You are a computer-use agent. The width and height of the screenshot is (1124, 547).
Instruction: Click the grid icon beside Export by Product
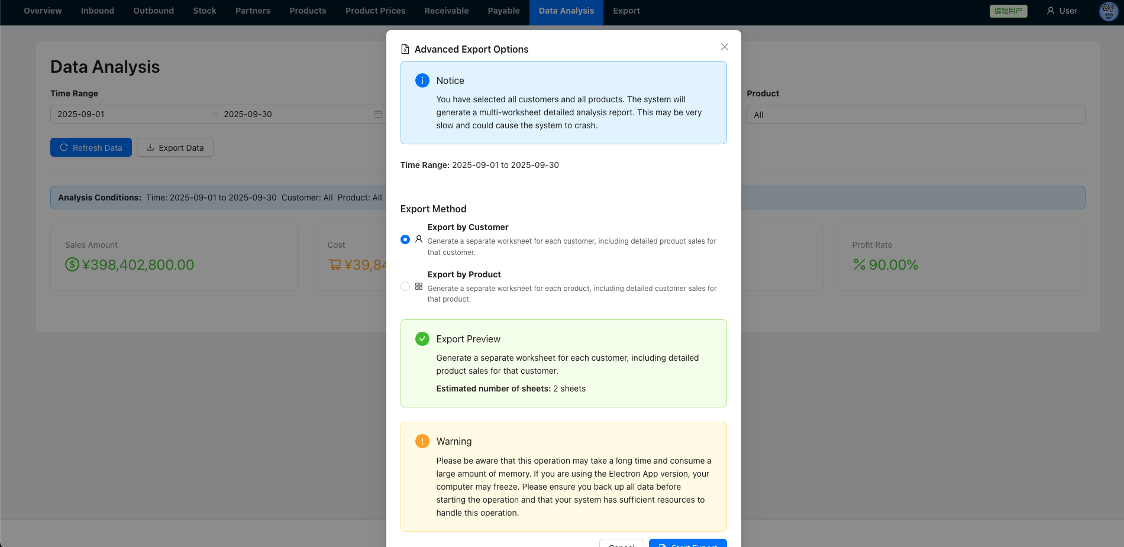pos(419,286)
